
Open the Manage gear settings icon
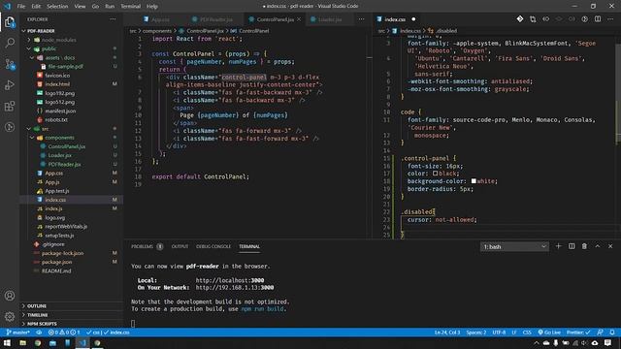pyautogui.click(x=10, y=316)
